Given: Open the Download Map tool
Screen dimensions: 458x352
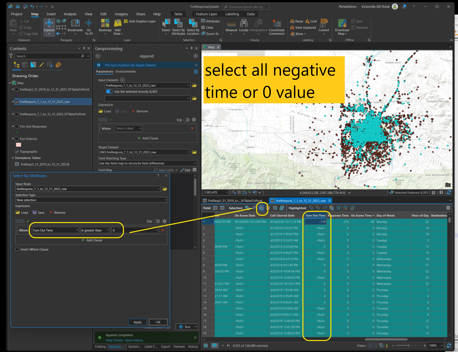Looking at the screenshot, I should (342, 27).
